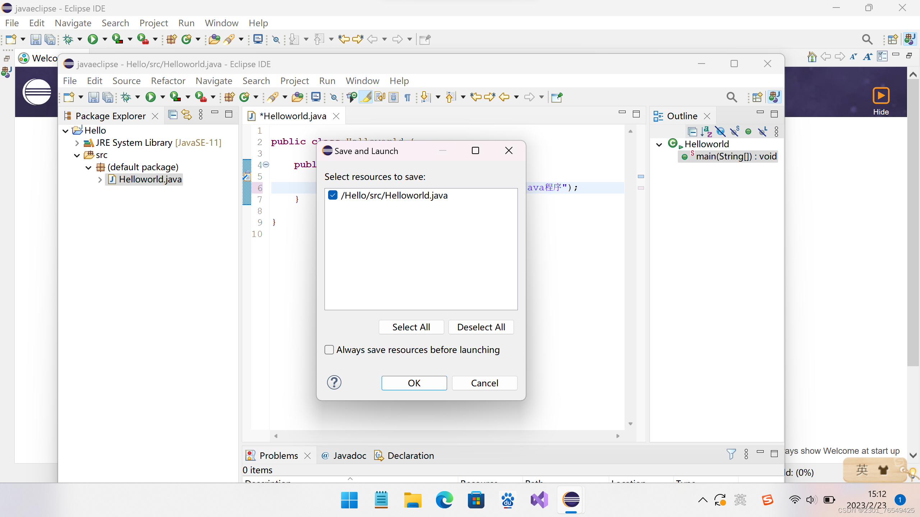Viewport: 920px width, 517px height.
Task: Click the green Run button in inner toolbar
Action: 151,97
